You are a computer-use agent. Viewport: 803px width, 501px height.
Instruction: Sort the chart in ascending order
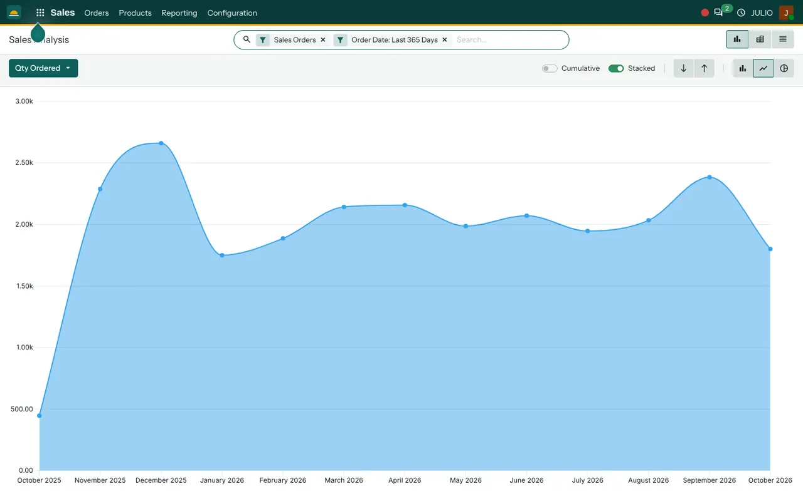[x=705, y=68]
